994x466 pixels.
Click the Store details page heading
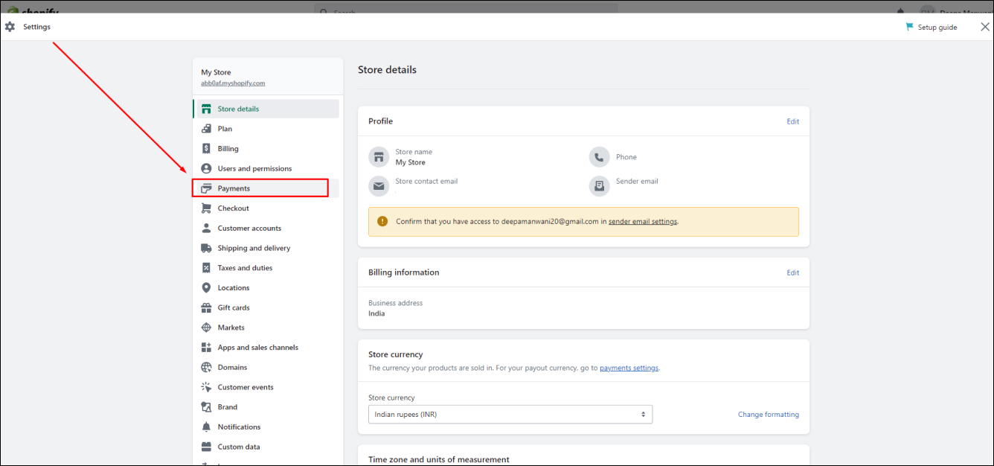[x=387, y=70]
